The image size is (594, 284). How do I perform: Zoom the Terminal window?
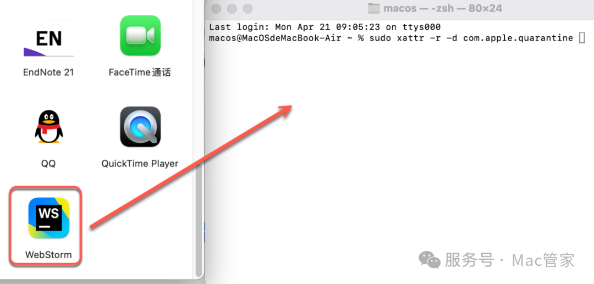[x=248, y=8]
